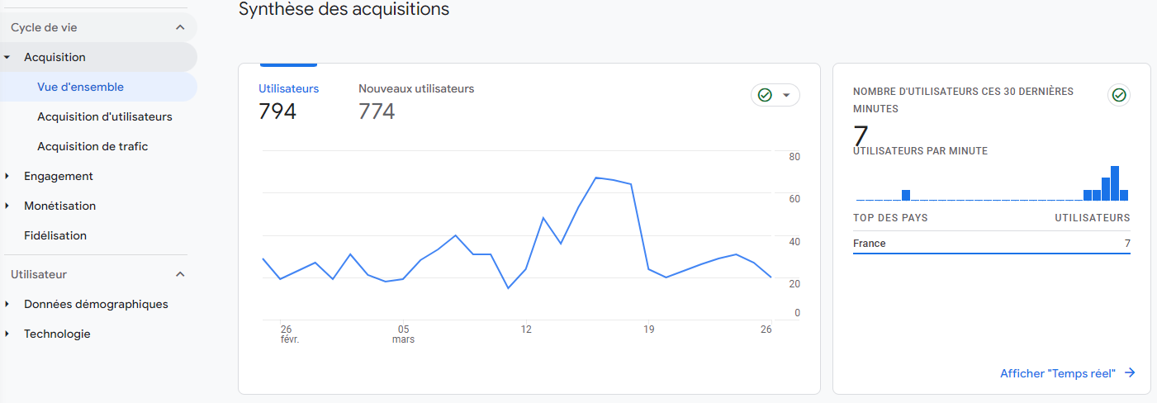Click arrow icon next to Afficher Temps réel
Screen dimensions: 1157x403
pos(1130,373)
